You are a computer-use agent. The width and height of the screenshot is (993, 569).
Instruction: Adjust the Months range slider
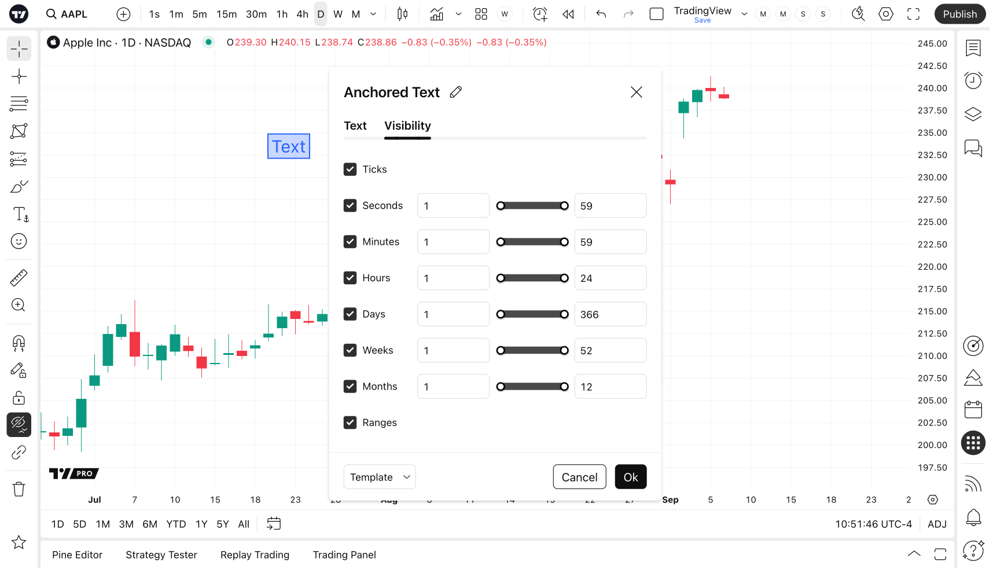532,386
